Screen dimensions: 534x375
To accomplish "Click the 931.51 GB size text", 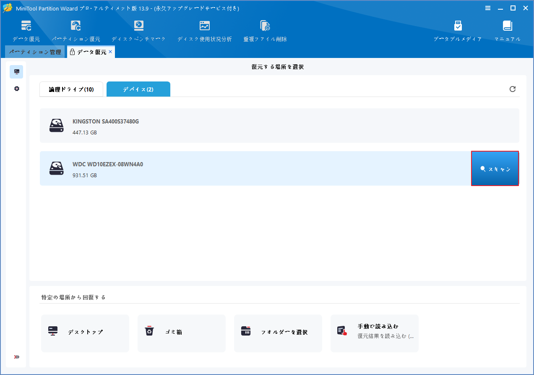I will (x=85, y=175).
